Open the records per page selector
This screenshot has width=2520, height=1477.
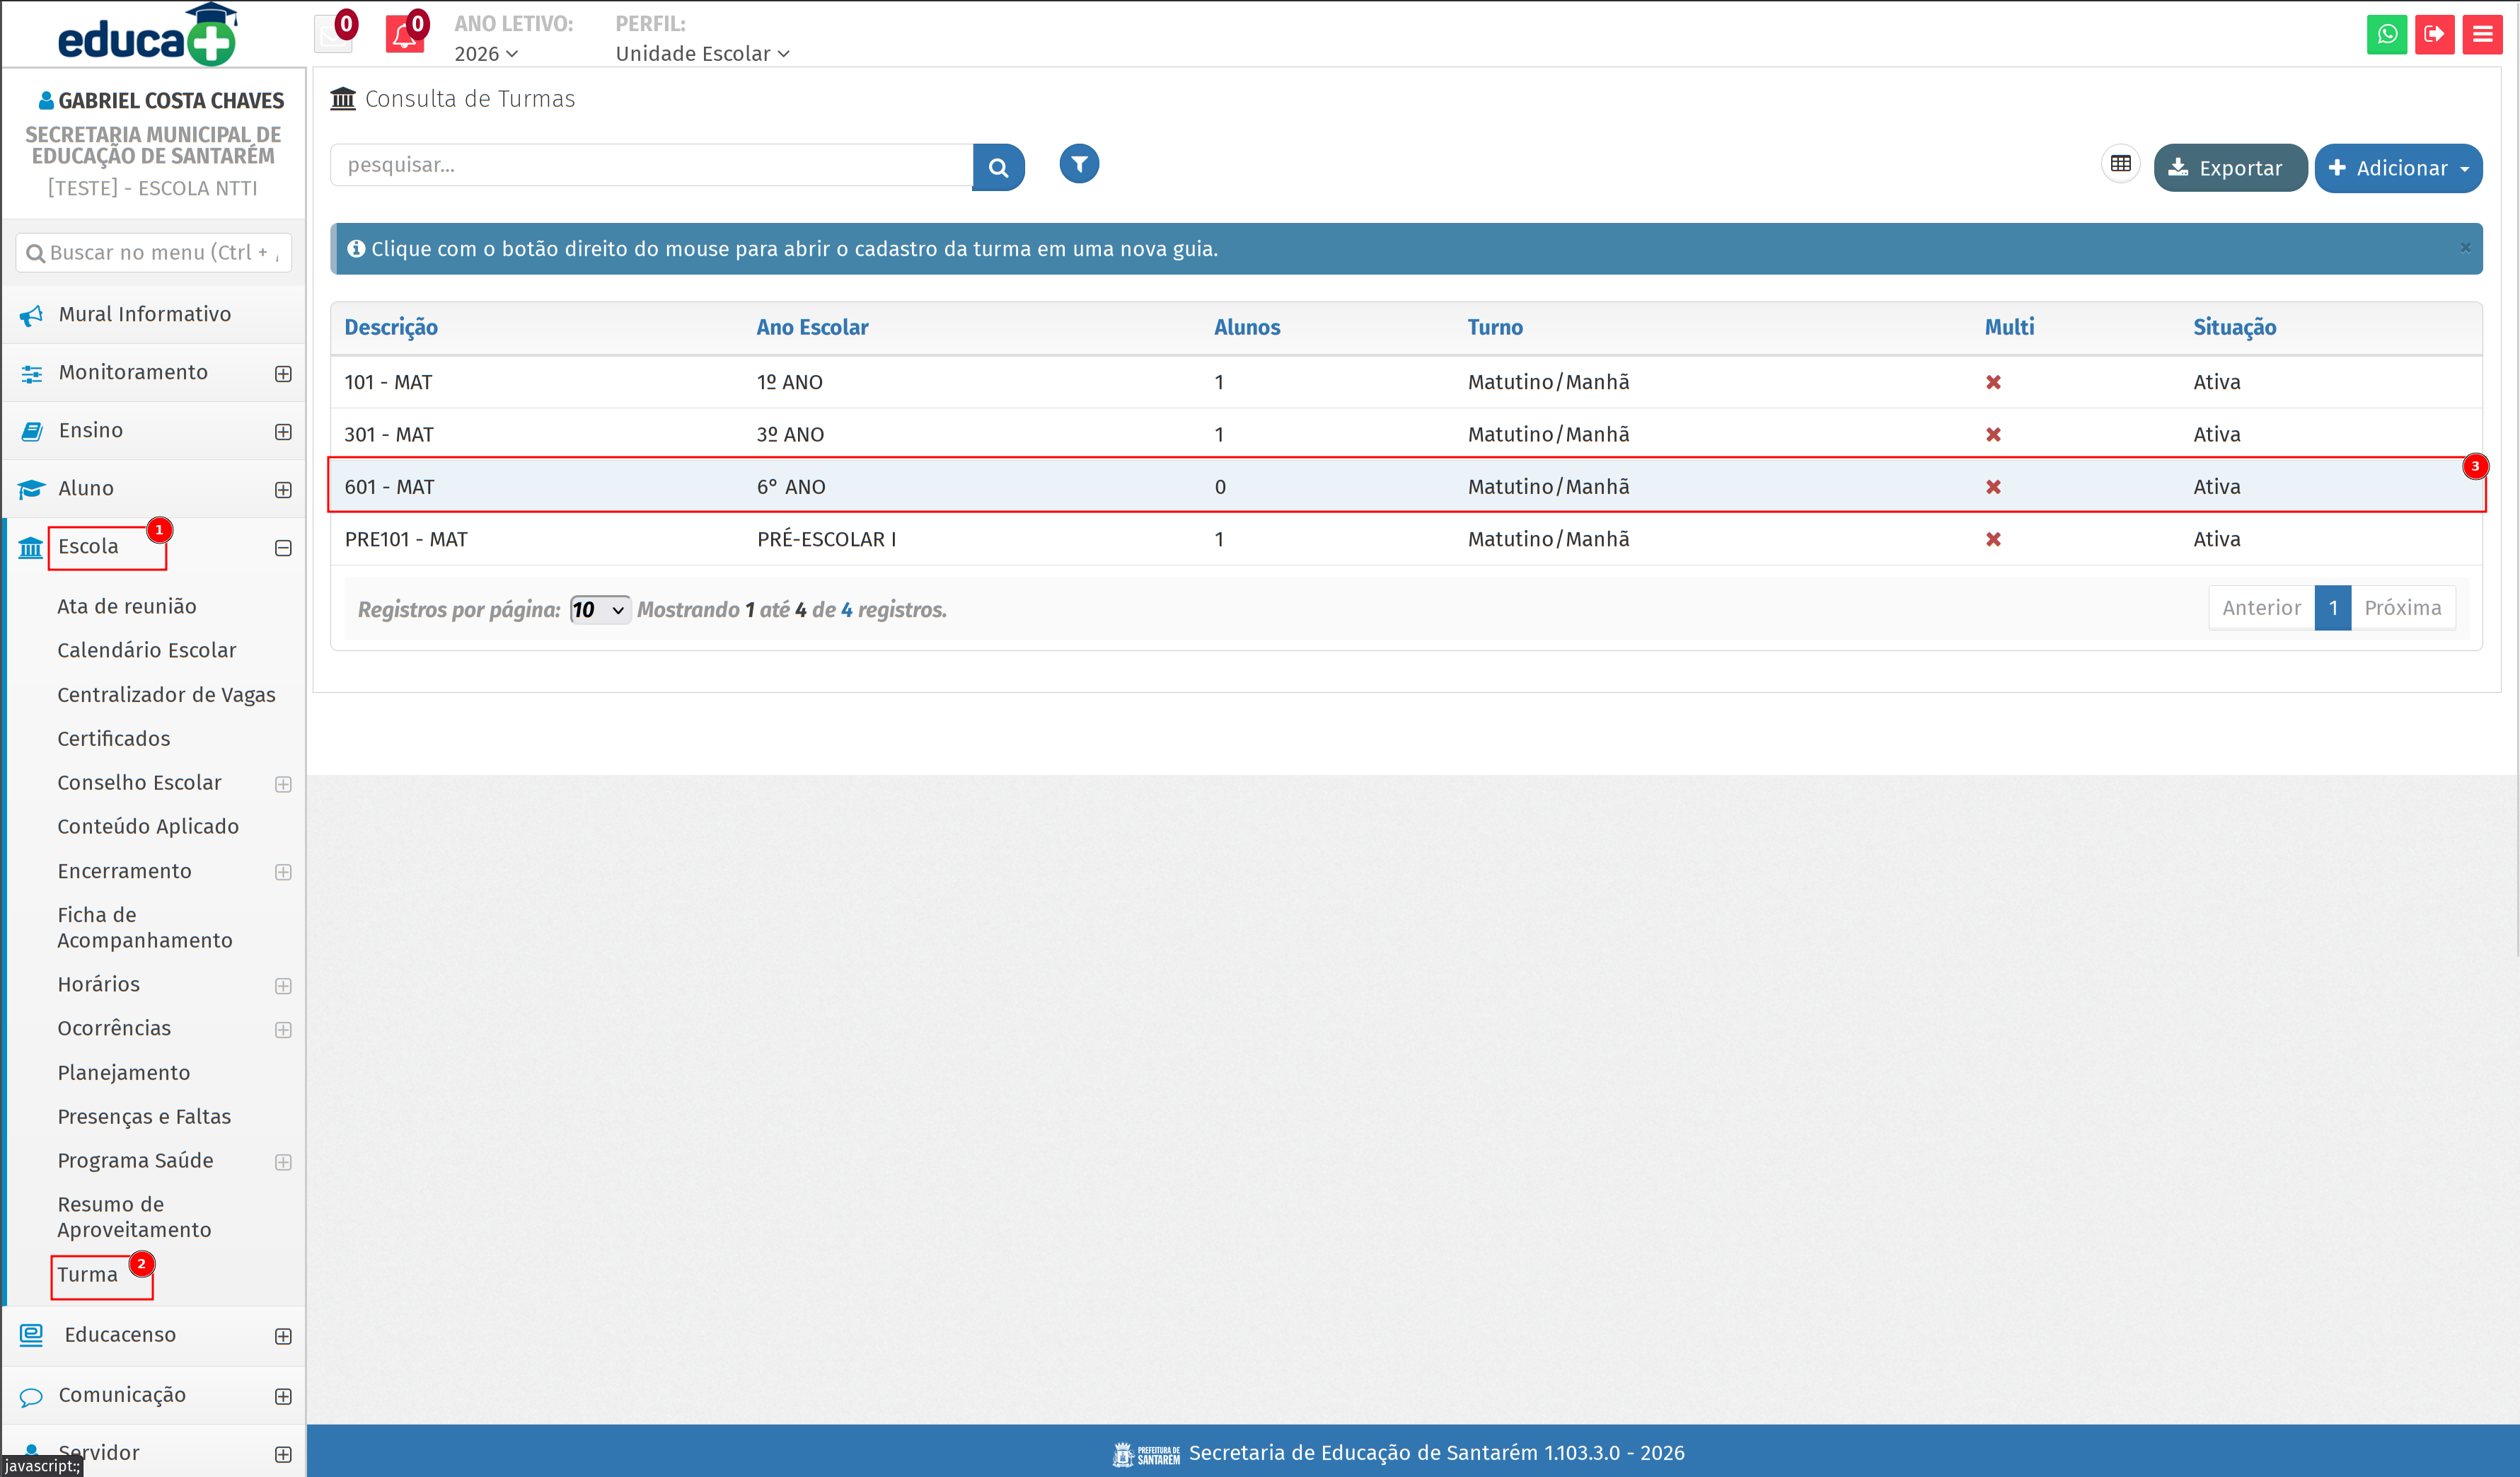(599, 609)
